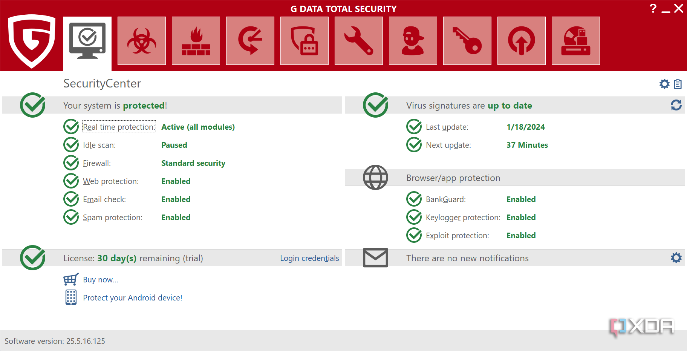The height and width of the screenshot is (351, 687).
Task: Open Firewall options label
Action: click(97, 163)
